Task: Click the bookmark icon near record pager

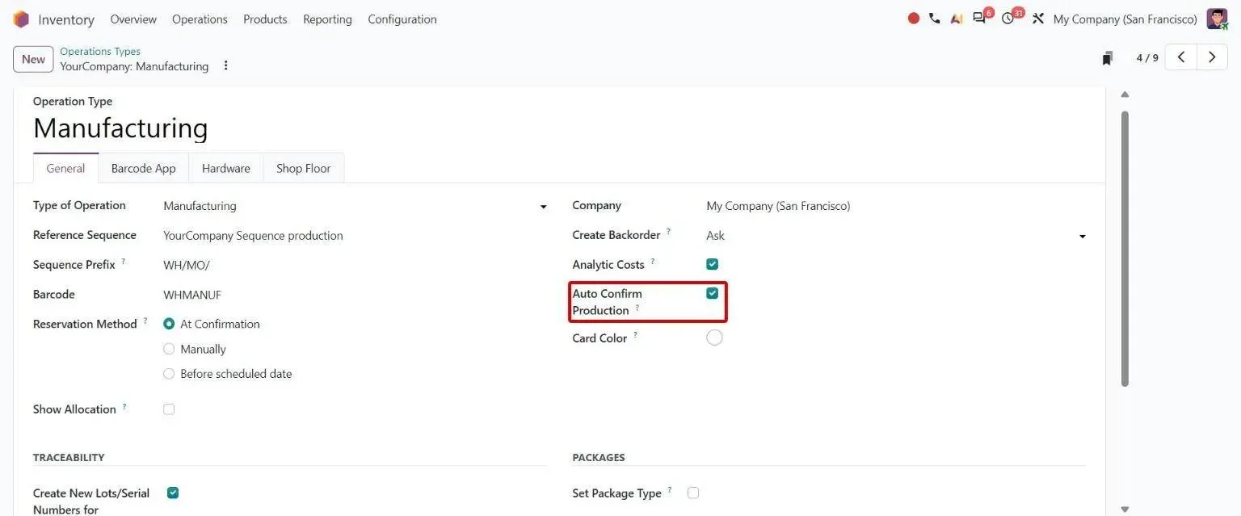Action: click(x=1108, y=58)
